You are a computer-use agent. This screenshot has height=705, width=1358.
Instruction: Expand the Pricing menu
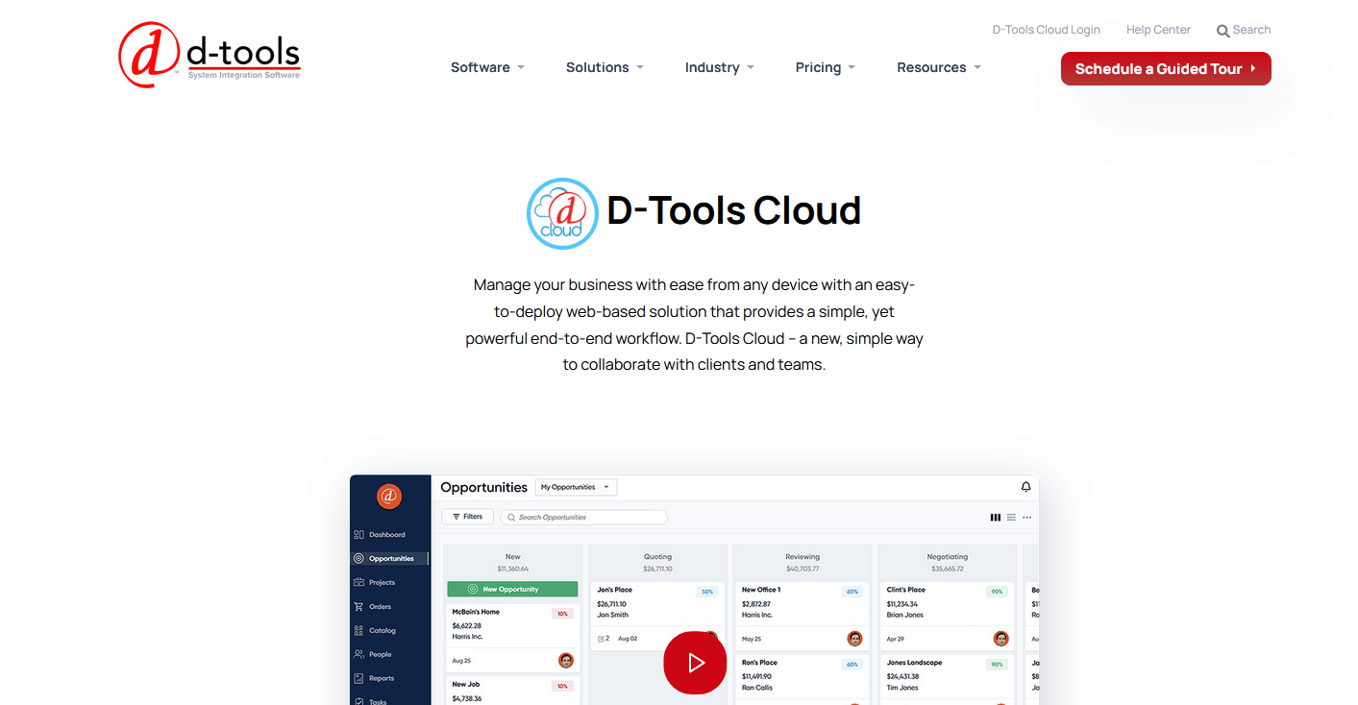pos(826,67)
